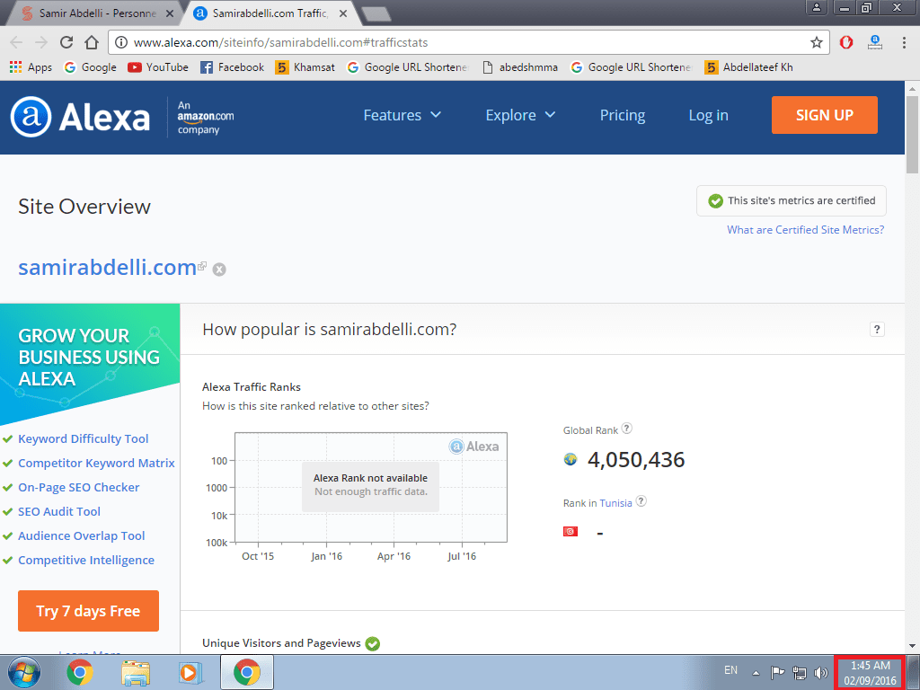Click the Log in link

pos(708,115)
